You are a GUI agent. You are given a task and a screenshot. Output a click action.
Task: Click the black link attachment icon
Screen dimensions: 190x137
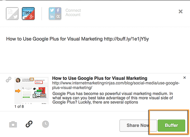point(29,124)
